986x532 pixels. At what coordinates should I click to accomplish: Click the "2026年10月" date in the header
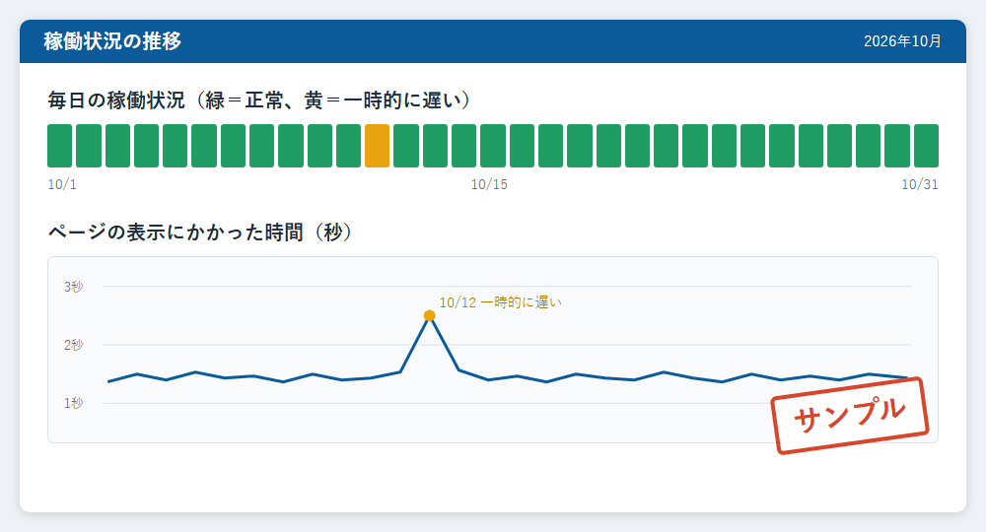coord(902,41)
